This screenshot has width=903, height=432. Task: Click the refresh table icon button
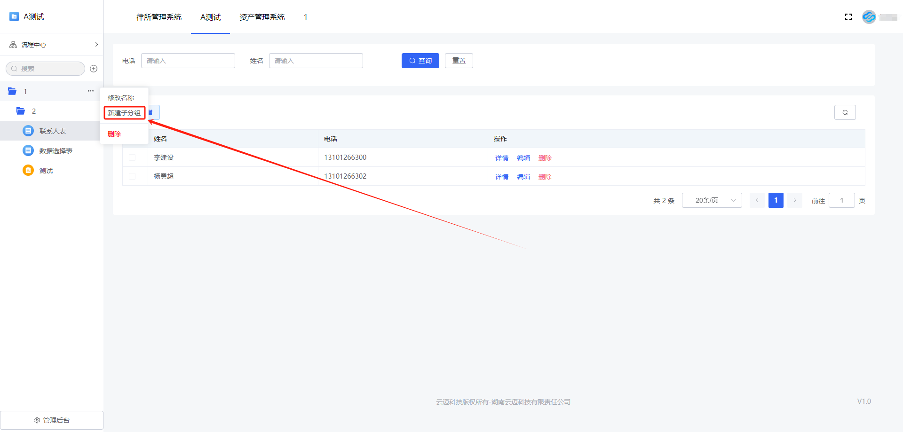tap(845, 112)
